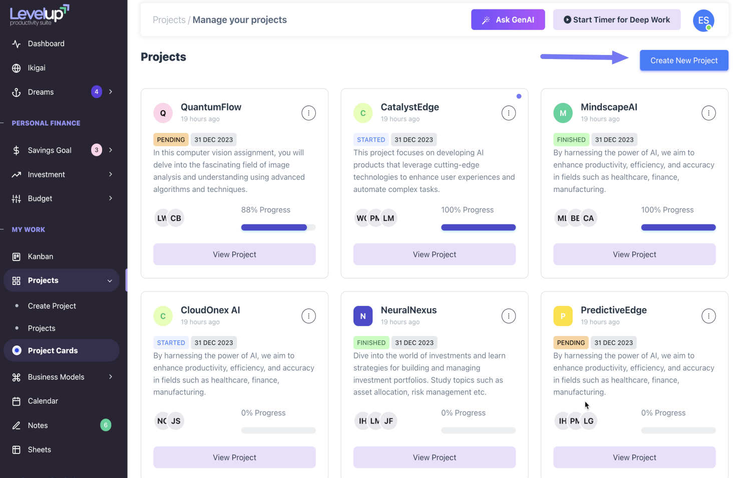Image resolution: width=736 pixels, height=478 pixels.
Task: Expand the Dreams submenu chevron
Action: click(x=111, y=92)
